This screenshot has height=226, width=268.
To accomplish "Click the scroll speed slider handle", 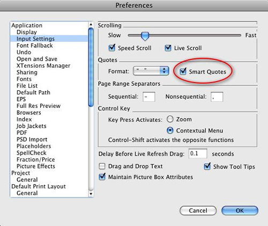I will (x=145, y=36).
